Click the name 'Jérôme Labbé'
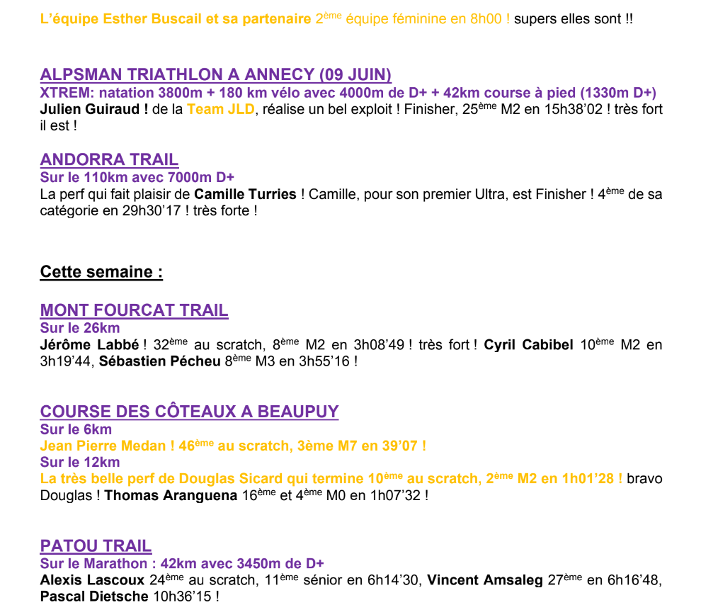701x605 pixels. pos(89,345)
